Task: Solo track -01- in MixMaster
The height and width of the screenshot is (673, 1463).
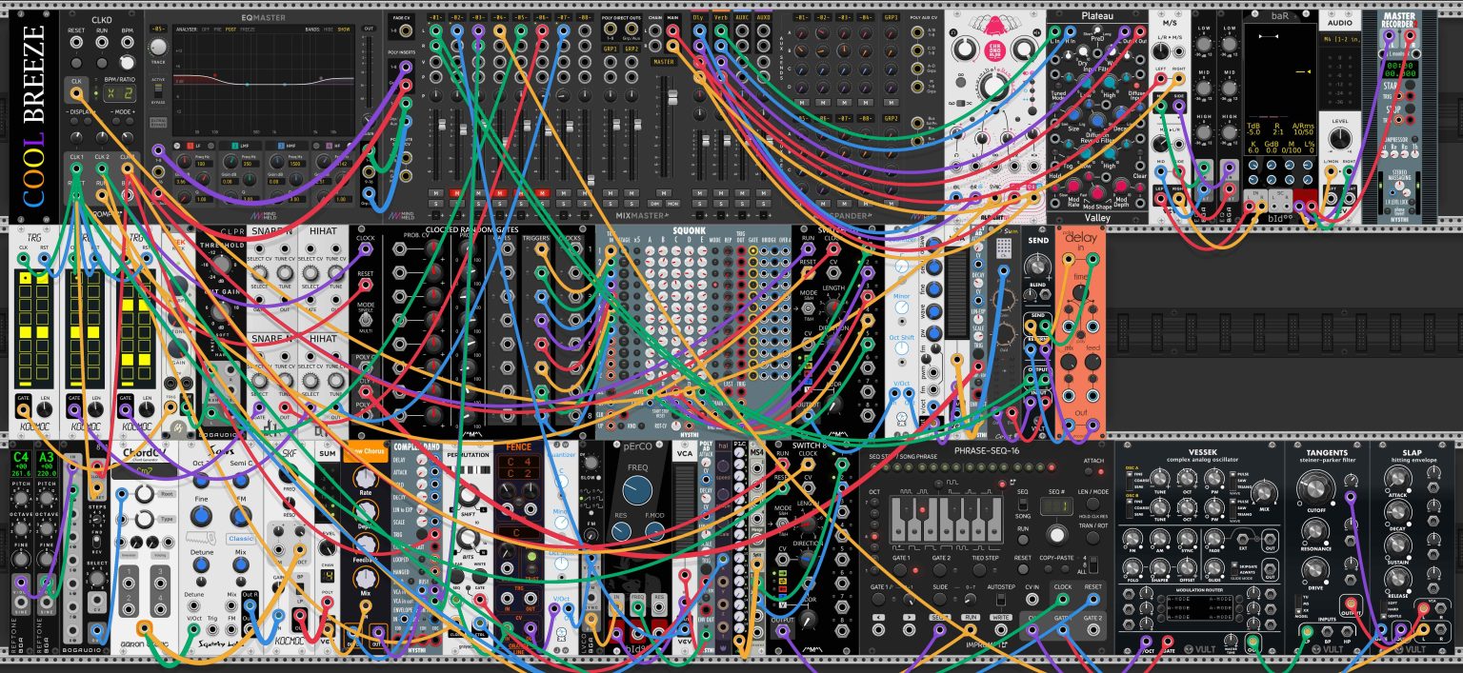Action: [435, 203]
